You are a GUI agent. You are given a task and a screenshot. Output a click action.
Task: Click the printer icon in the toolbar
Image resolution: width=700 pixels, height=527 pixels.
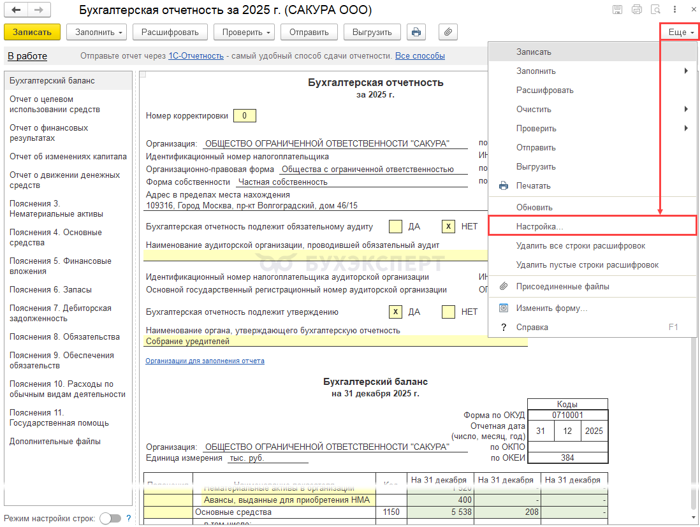[x=416, y=32]
